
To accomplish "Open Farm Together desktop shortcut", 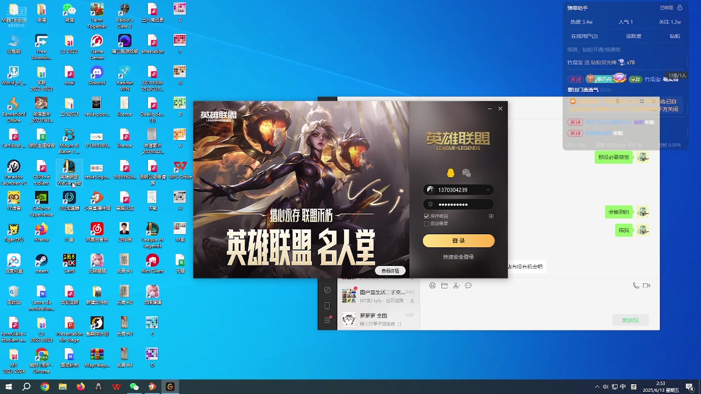I will coord(97,15).
